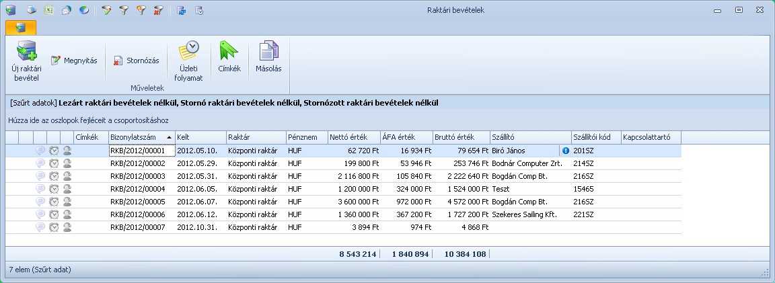Click the send by email icon
Screen dimensions: 775x283
pos(66,10)
